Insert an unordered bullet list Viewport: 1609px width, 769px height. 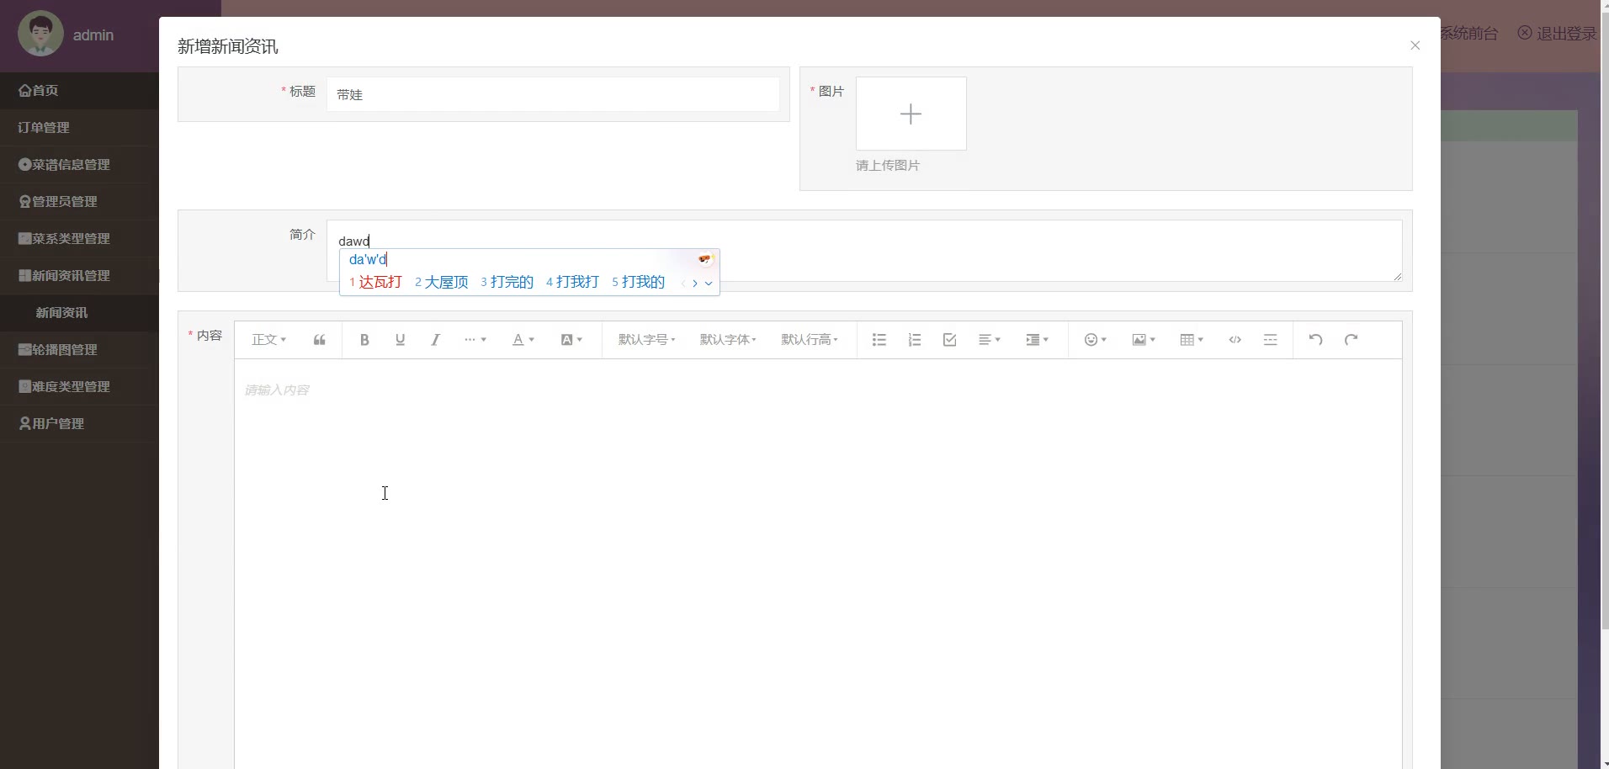[879, 340]
